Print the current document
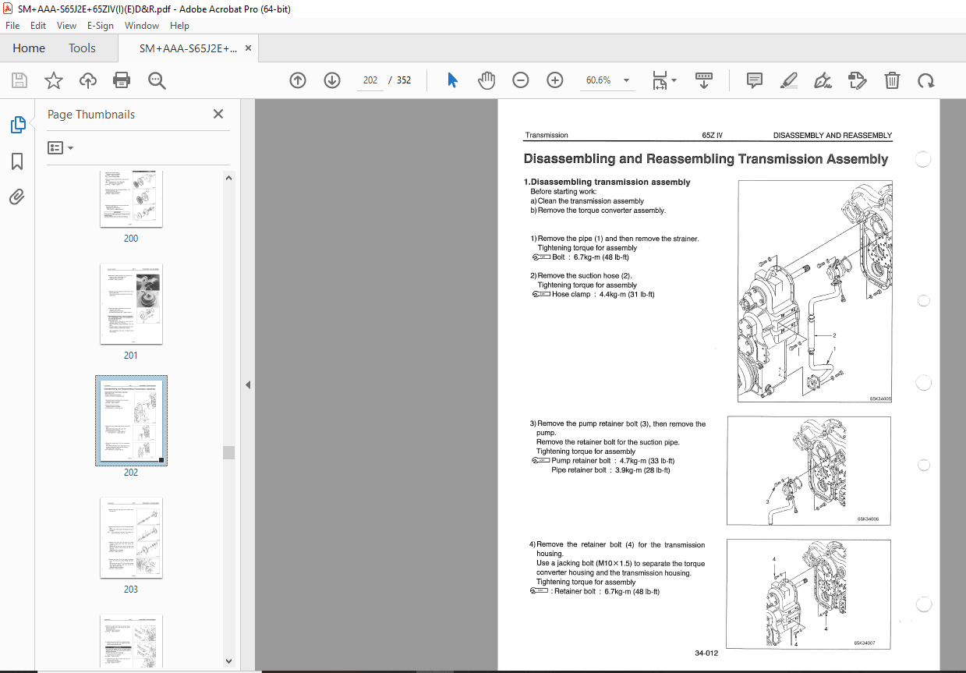966x673 pixels. coord(122,80)
